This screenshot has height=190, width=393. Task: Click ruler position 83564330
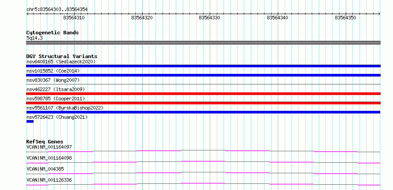click(210, 18)
